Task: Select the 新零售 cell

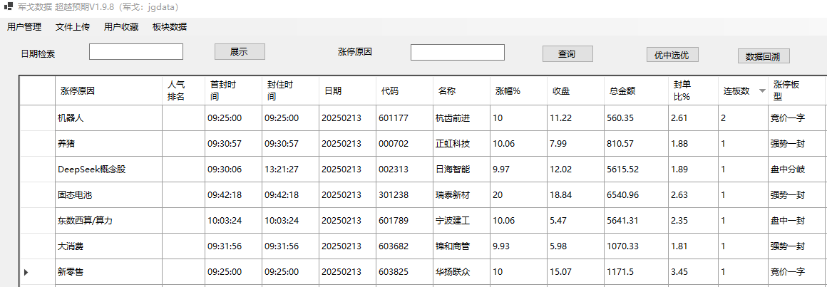Action: (108, 272)
